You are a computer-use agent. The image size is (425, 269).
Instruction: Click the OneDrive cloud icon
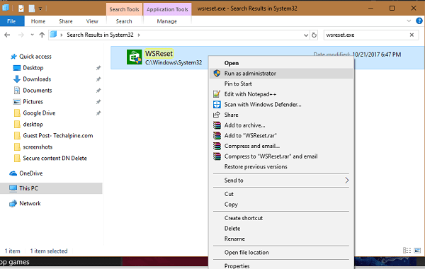pyautogui.click(x=13, y=173)
